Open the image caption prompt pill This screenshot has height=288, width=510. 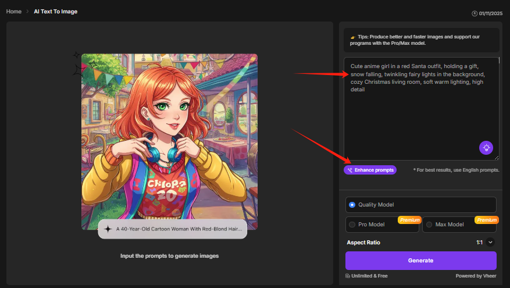point(172,229)
